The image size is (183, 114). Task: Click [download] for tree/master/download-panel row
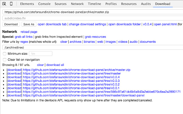(x=14, y=95)
